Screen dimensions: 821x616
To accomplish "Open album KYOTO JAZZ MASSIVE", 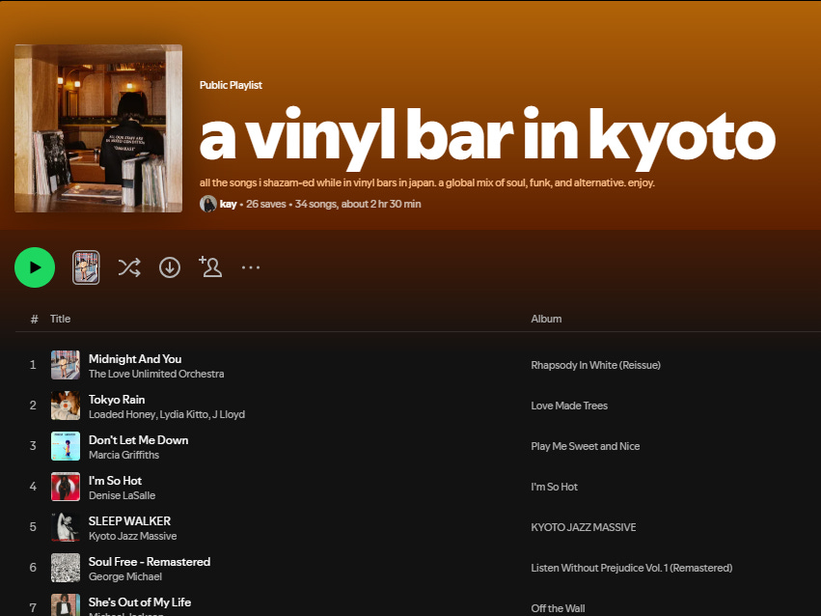I will click(584, 527).
